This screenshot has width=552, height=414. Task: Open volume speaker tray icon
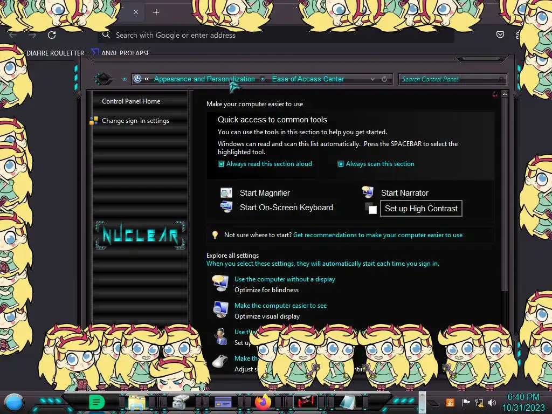492,402
